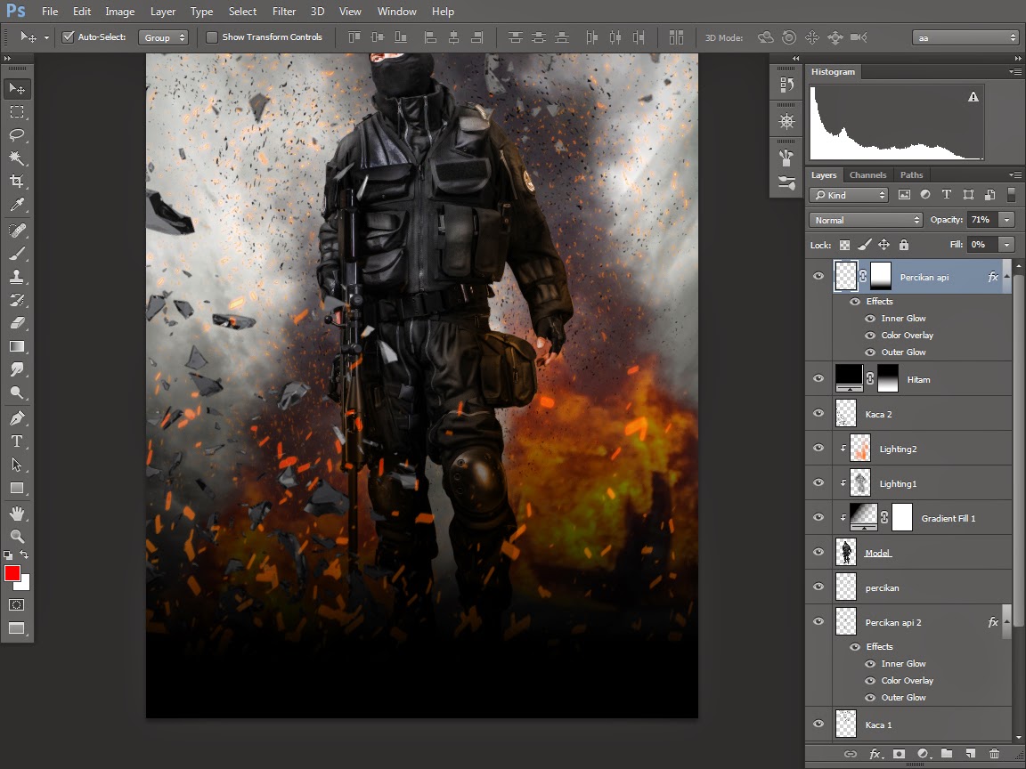Open the Auto-Select Group dropdown

[165, 37]
